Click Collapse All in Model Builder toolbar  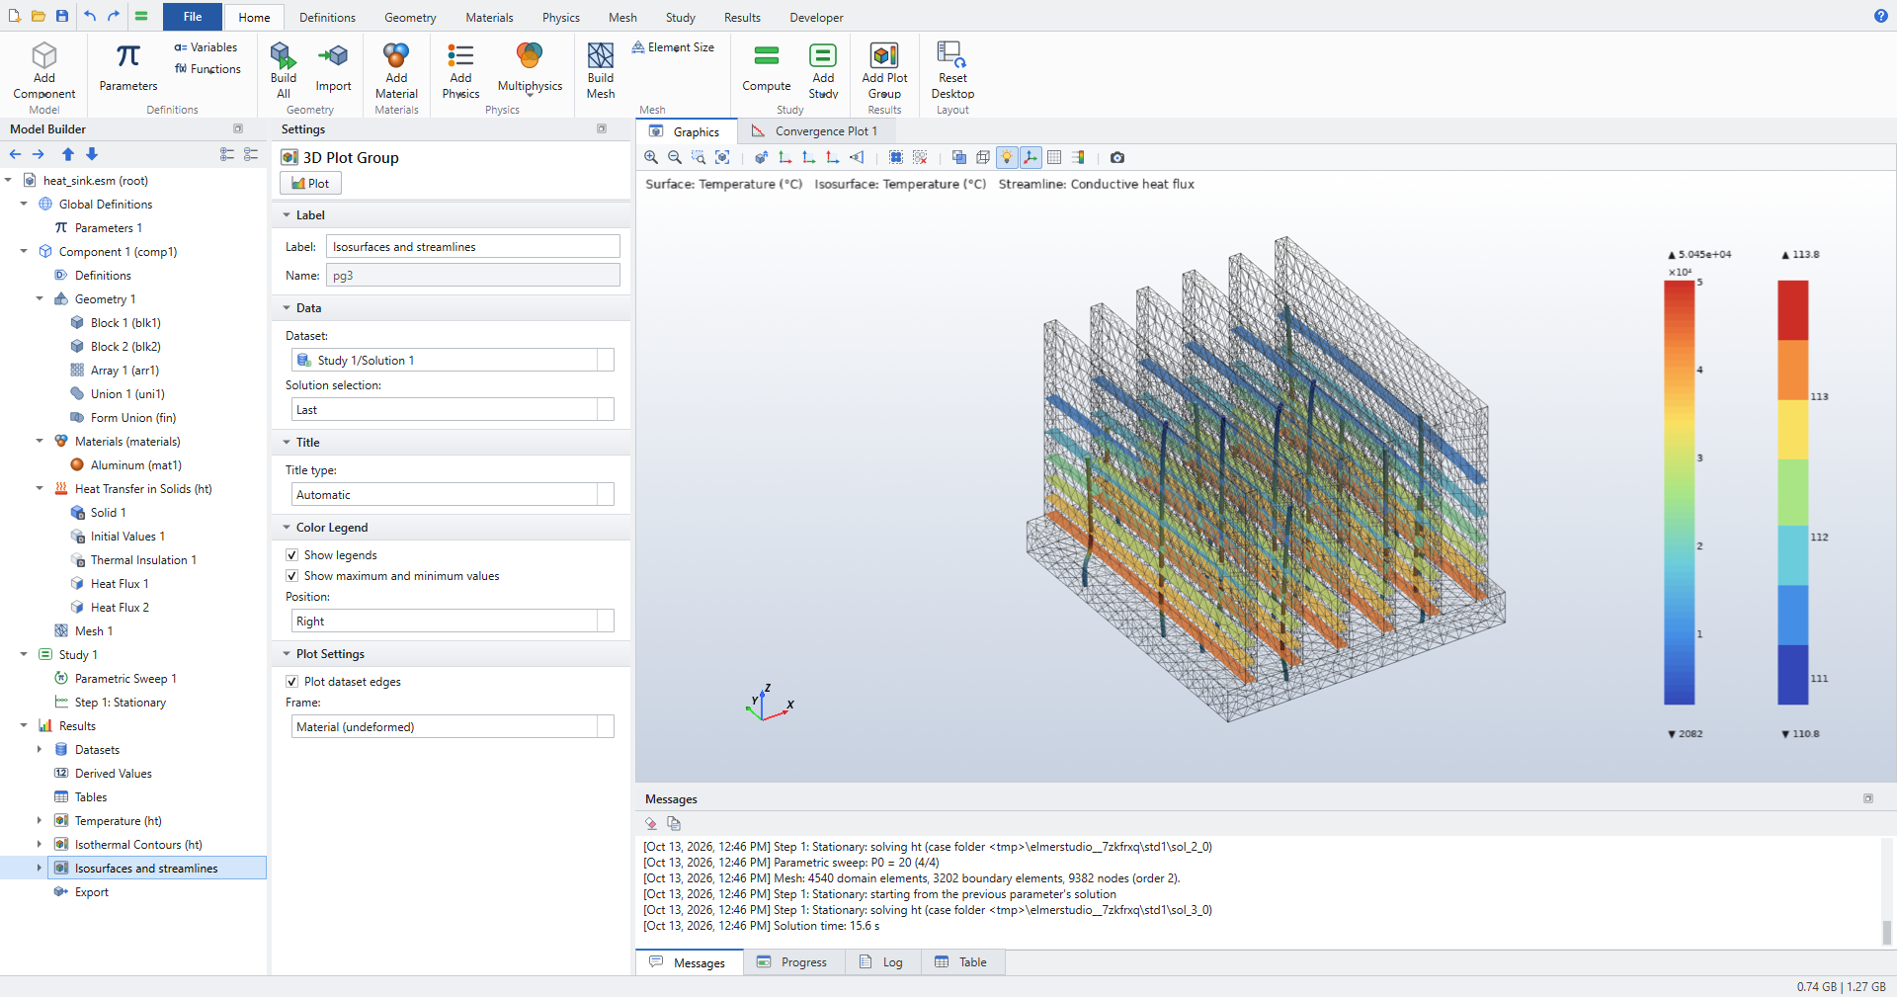coord(251,154)
